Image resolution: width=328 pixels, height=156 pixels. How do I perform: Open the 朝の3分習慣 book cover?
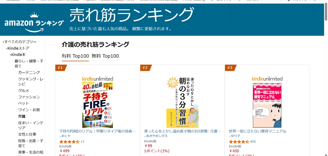coord(182,102)
